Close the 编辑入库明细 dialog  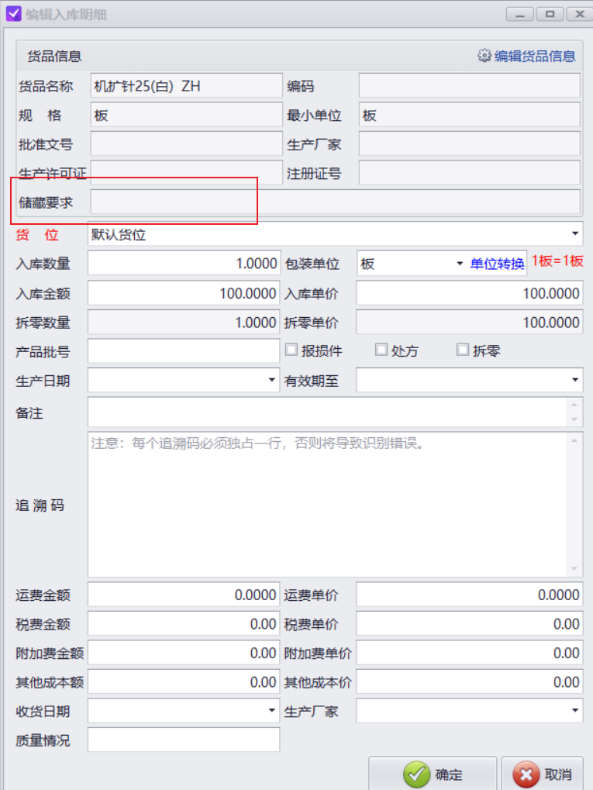(579, 14)
